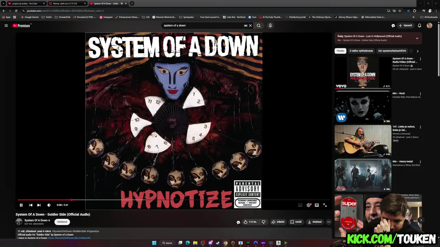Save video with Uložiť button
The image size is (440, 247).
click(x=296, y=222)
